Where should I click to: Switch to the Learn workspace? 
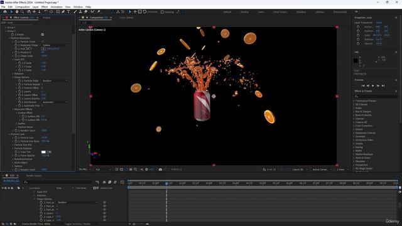point(261,12)
